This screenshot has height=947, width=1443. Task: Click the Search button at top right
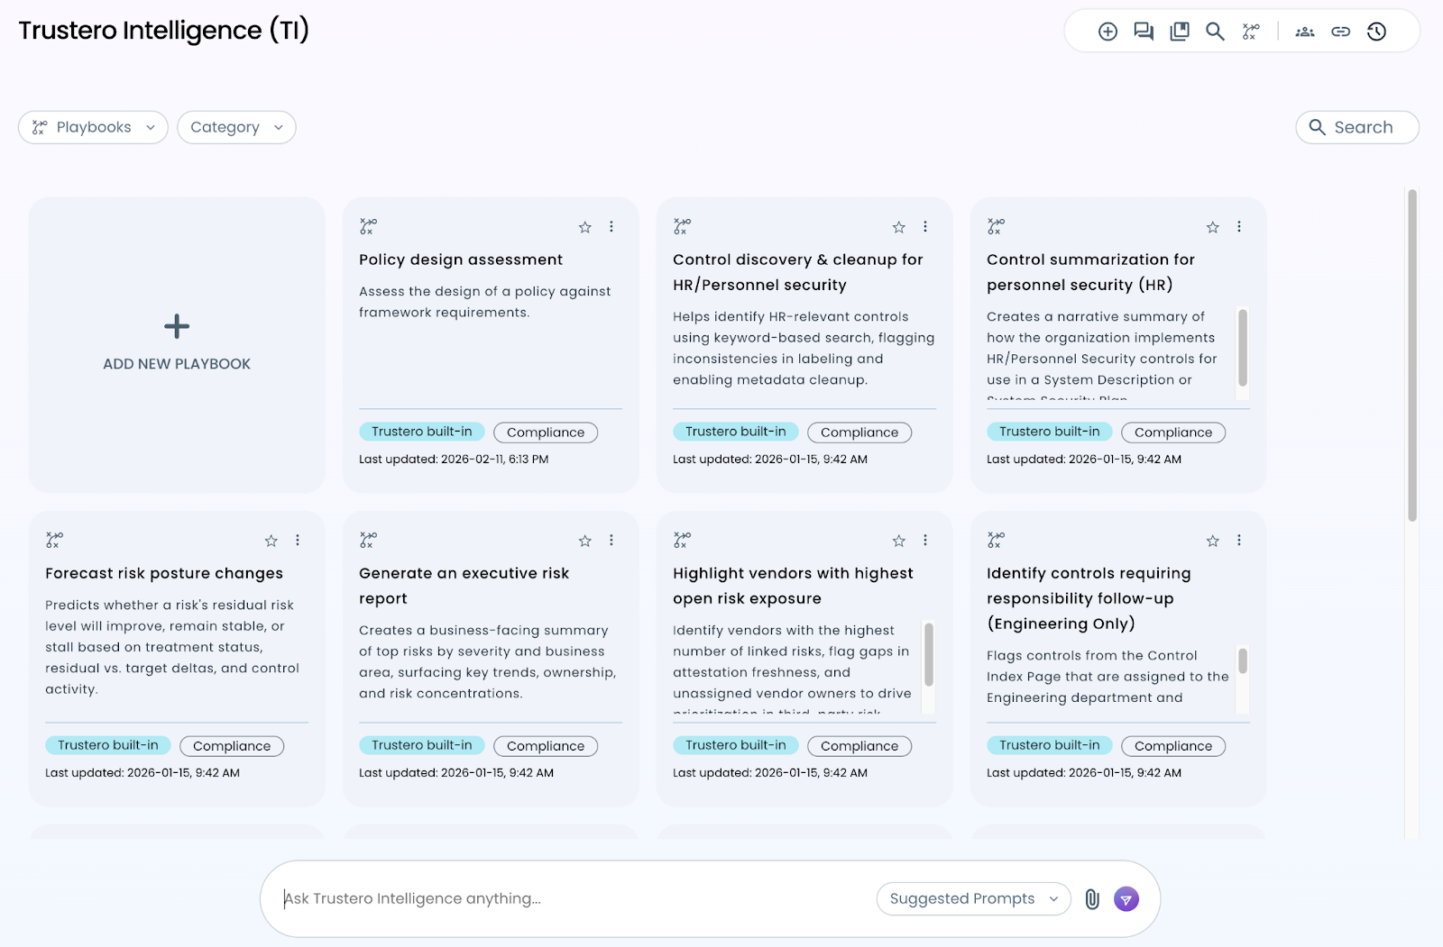(x=1356, y=127)
